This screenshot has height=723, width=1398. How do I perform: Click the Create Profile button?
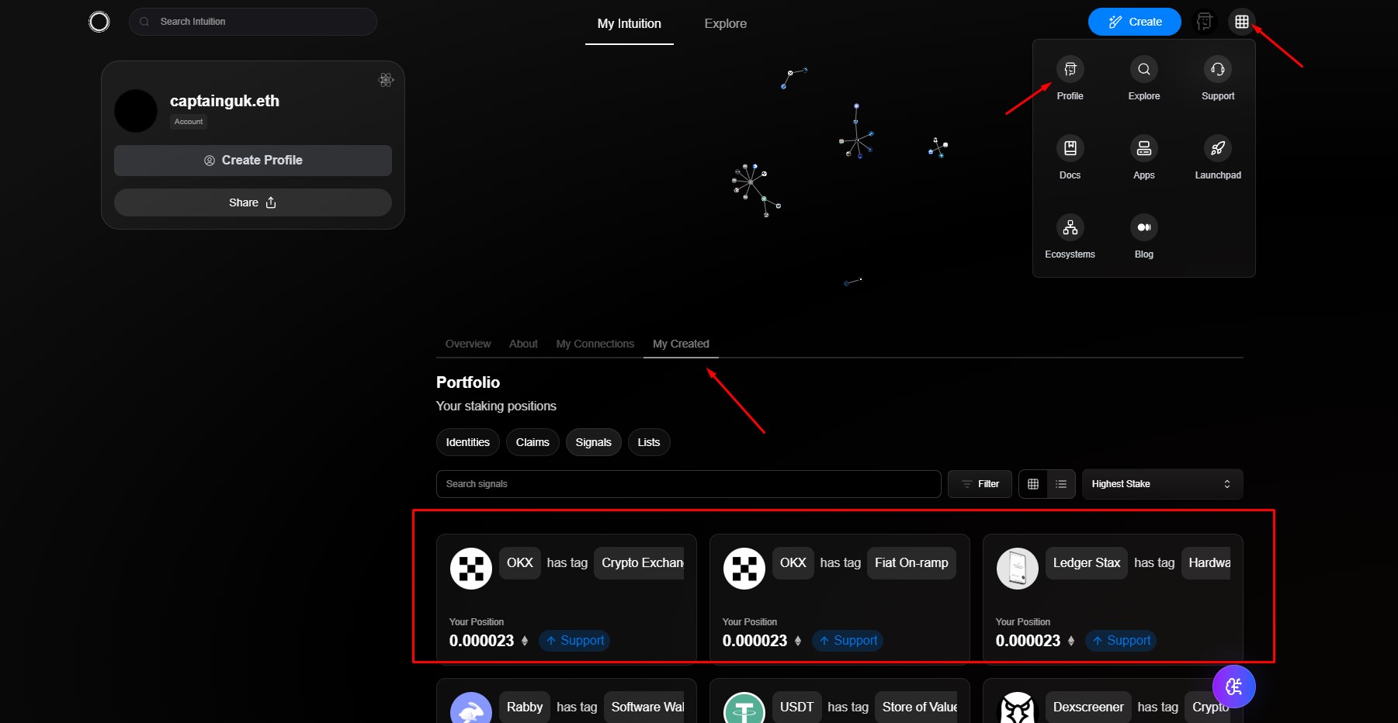click(252, 161)
